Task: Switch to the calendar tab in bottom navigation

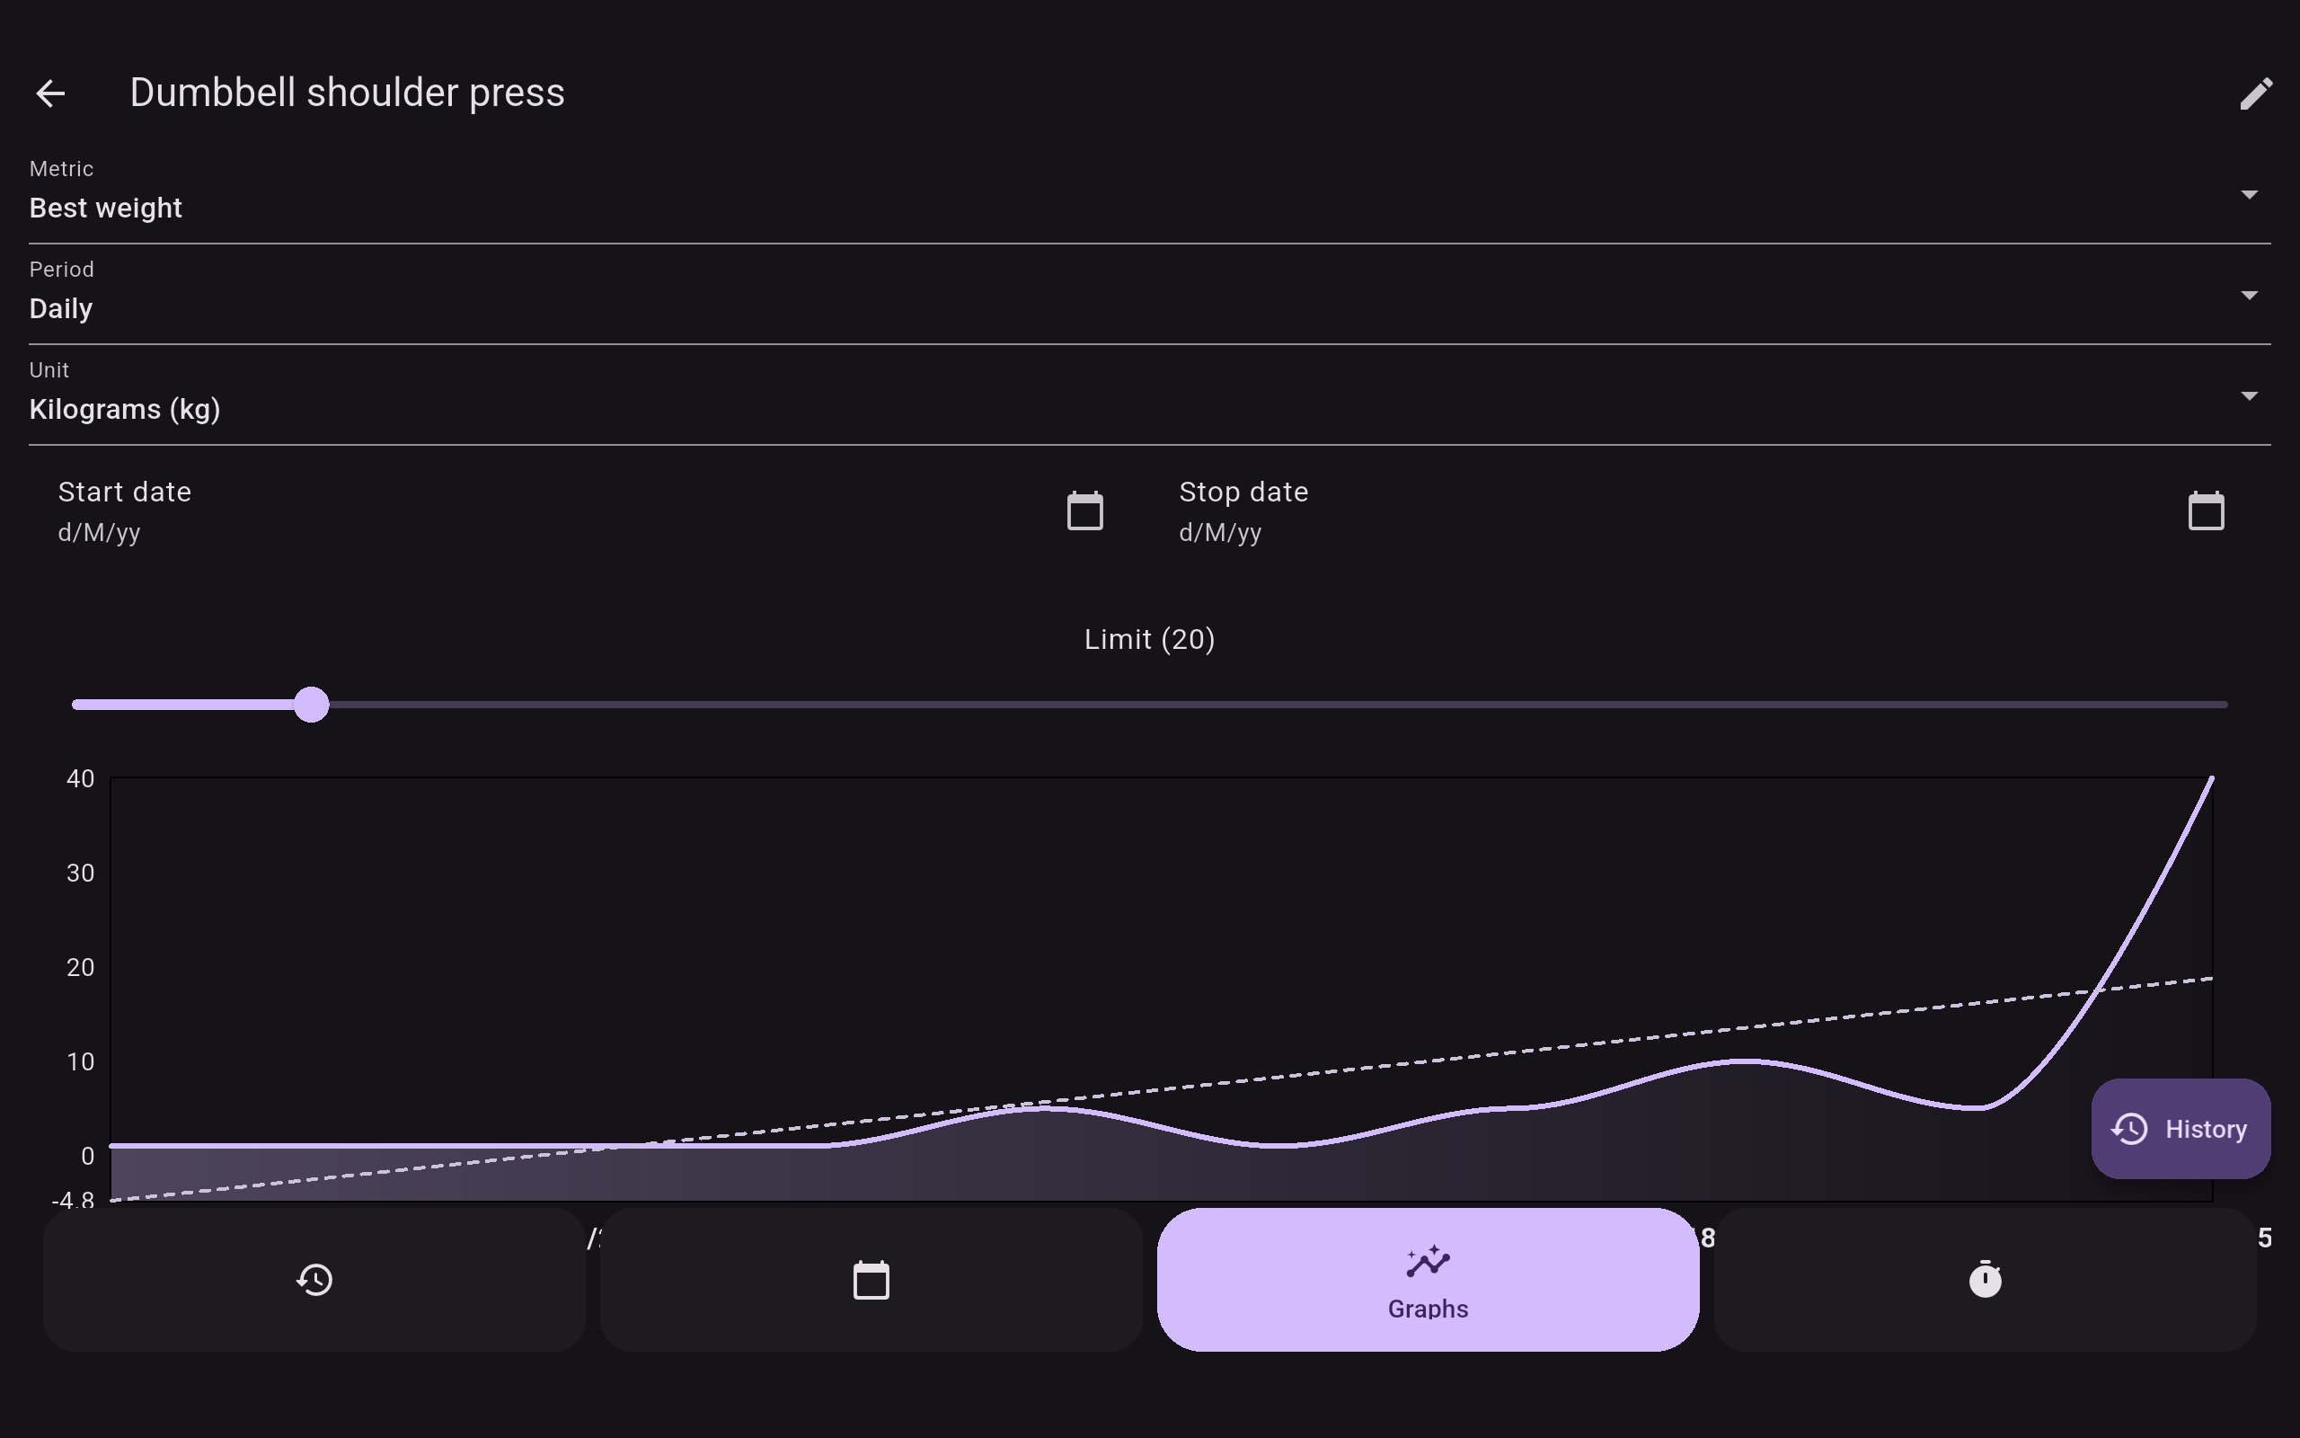Action: [x=871, y=1279]
